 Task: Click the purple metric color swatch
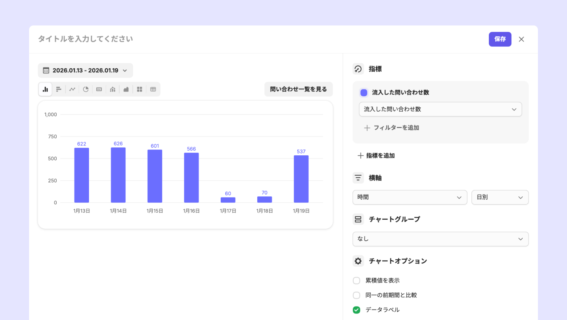[x=364, y=93]
